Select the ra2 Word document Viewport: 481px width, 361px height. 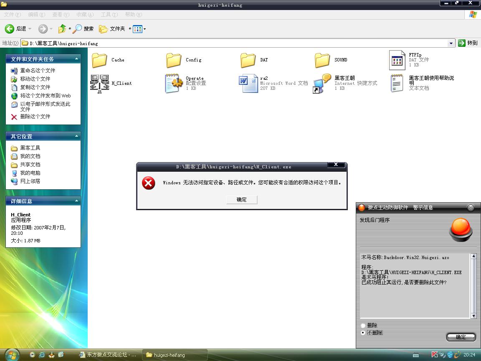273,83
